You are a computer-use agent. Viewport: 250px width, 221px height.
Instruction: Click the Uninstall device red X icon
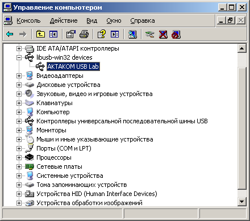coord(163,34)
